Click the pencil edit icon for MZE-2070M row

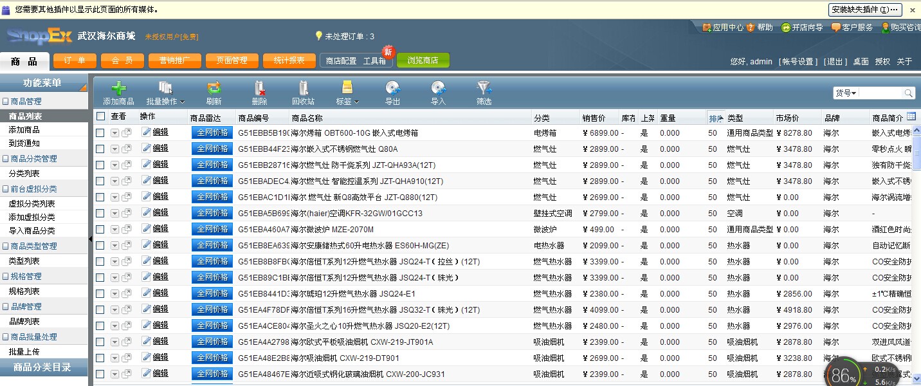[x=146, y=228]
